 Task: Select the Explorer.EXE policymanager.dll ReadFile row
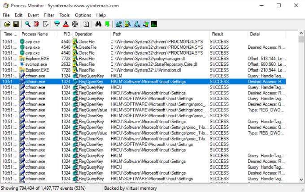click(143, 59)
